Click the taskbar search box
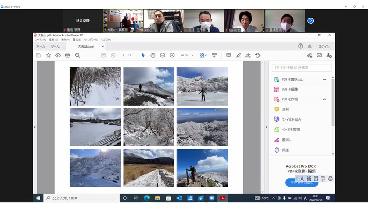The width and height of the screenshot is (368, 207). click(81, 198)
